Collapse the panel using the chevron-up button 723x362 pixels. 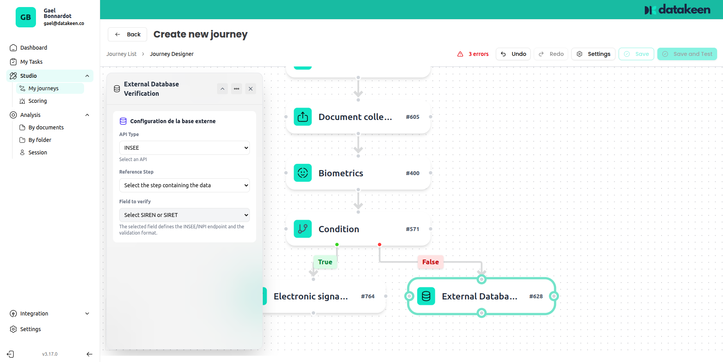(222, 89)
